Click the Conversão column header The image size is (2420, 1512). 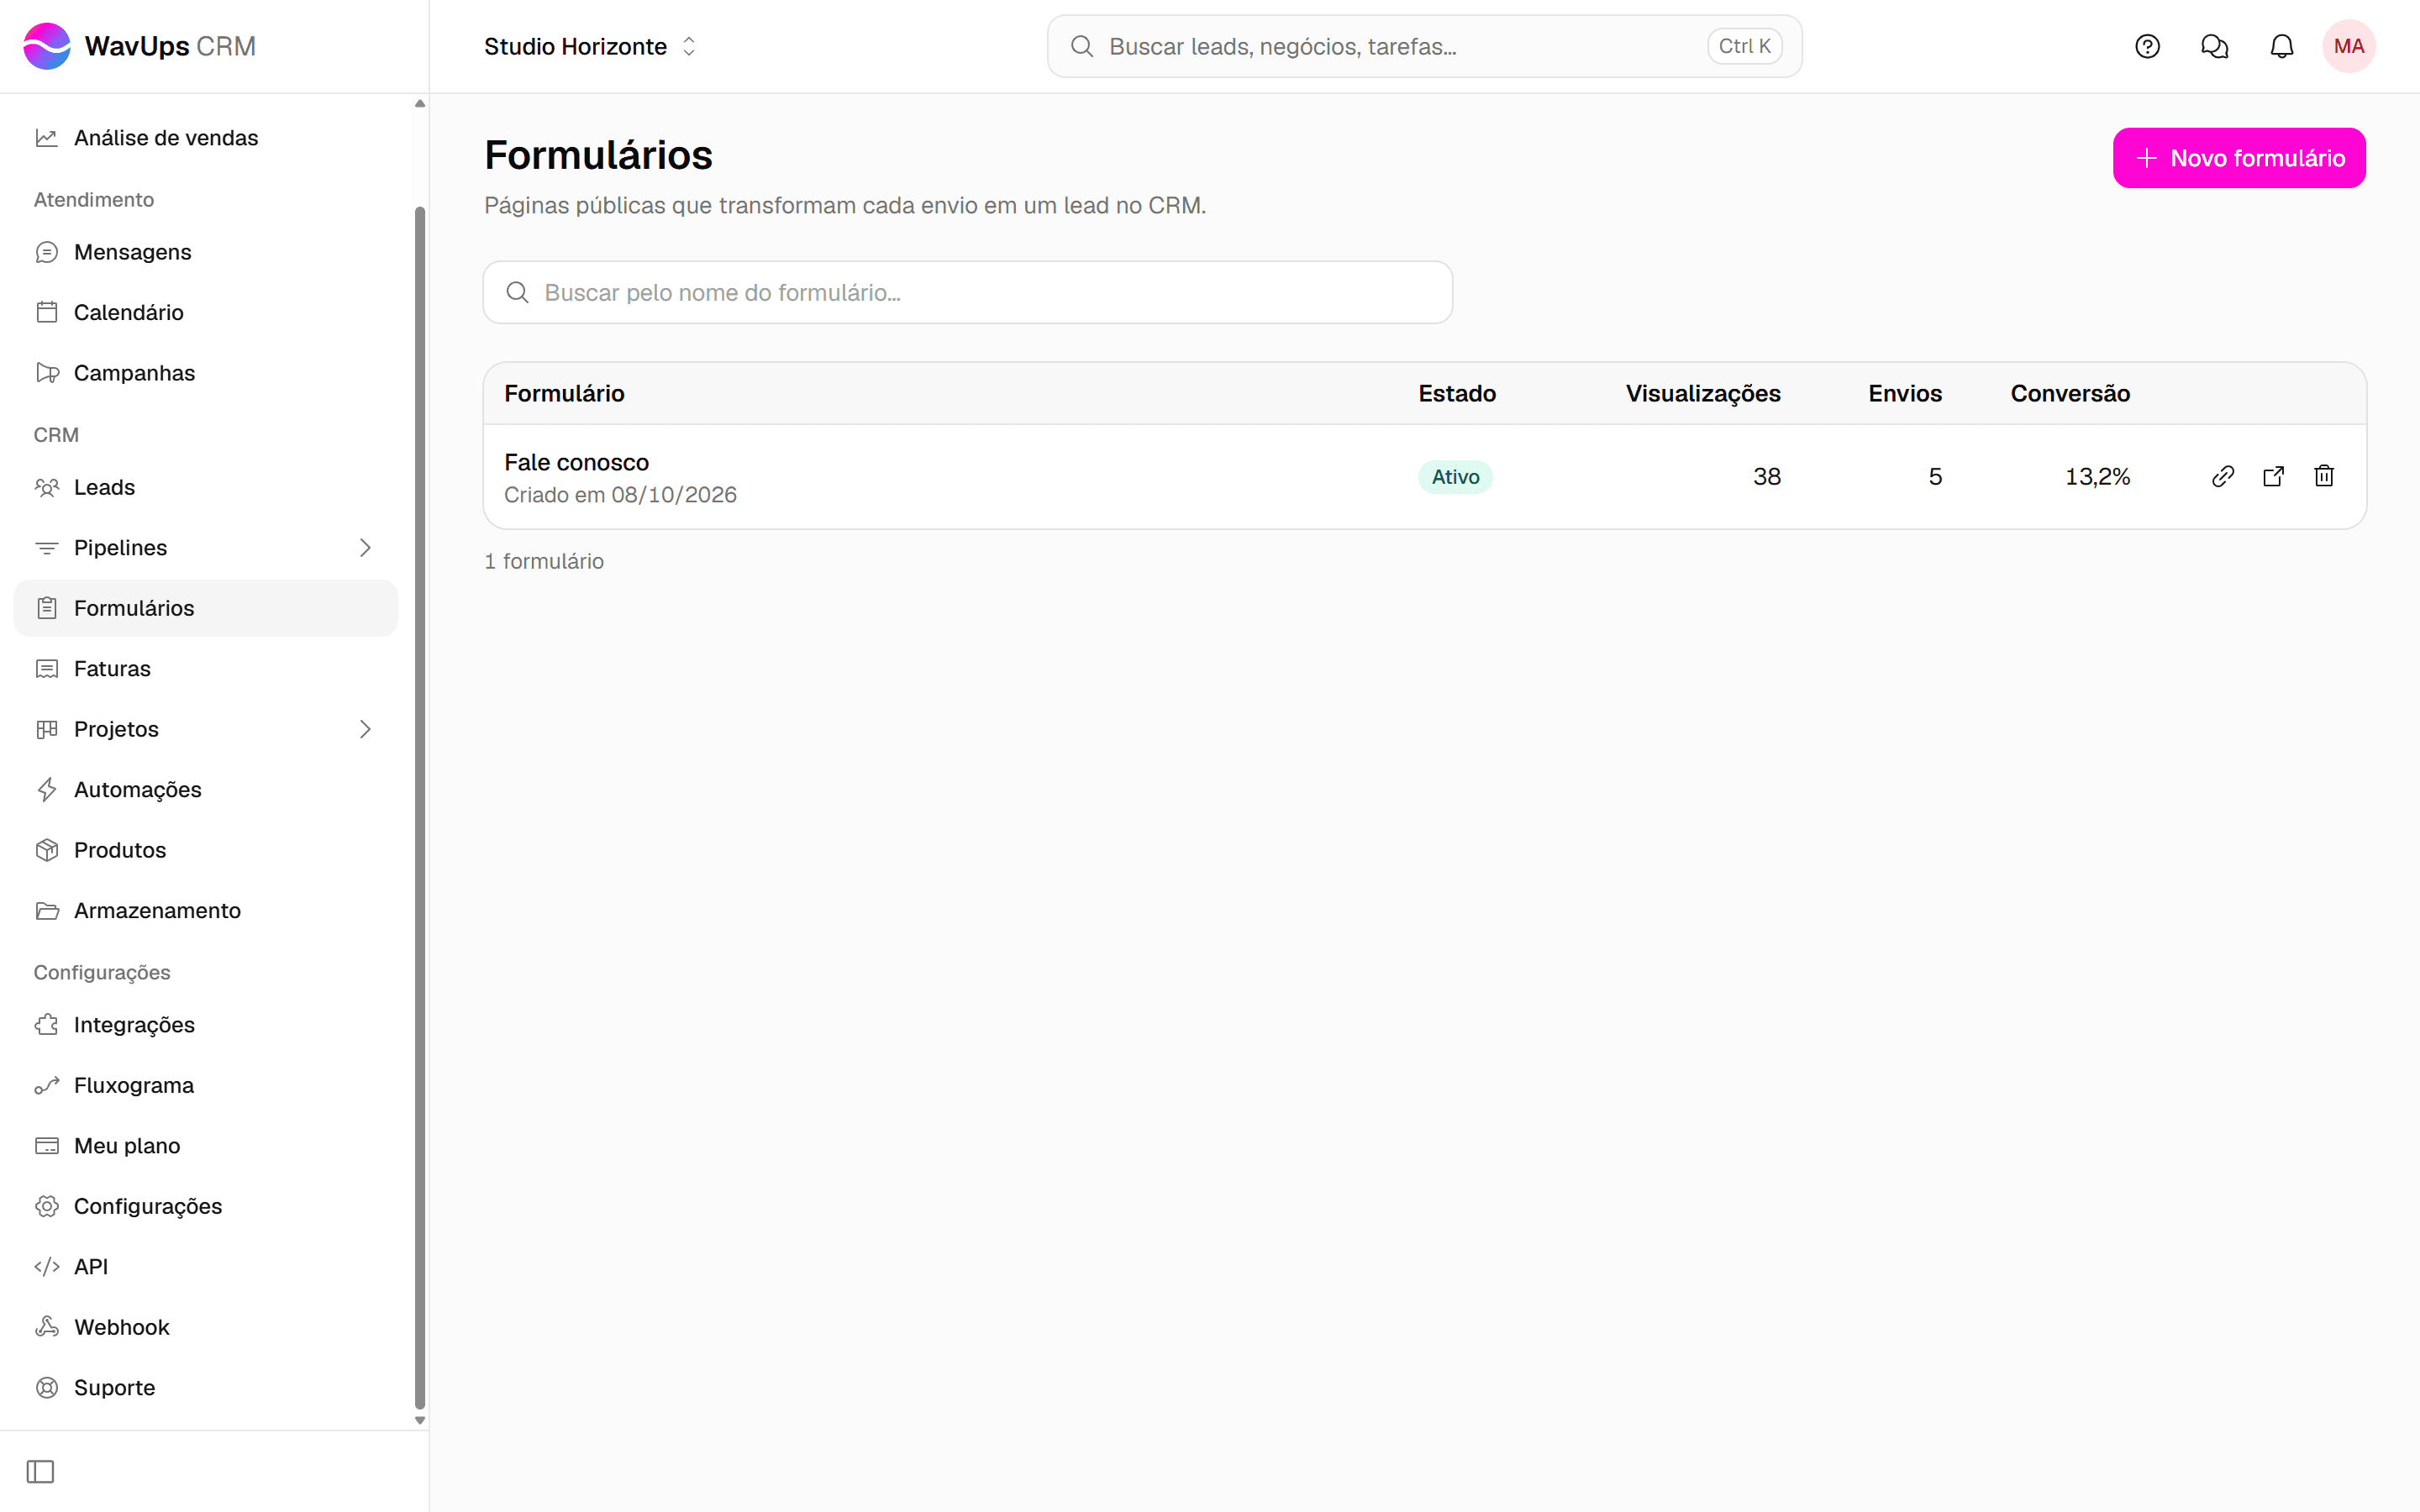2070,394
